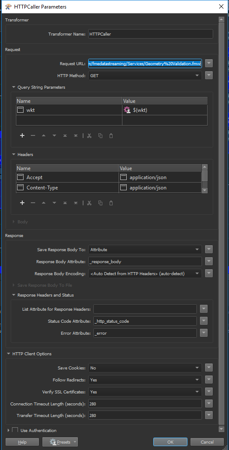Open the HTTP Method dropdown

click(x=145, y=75)
